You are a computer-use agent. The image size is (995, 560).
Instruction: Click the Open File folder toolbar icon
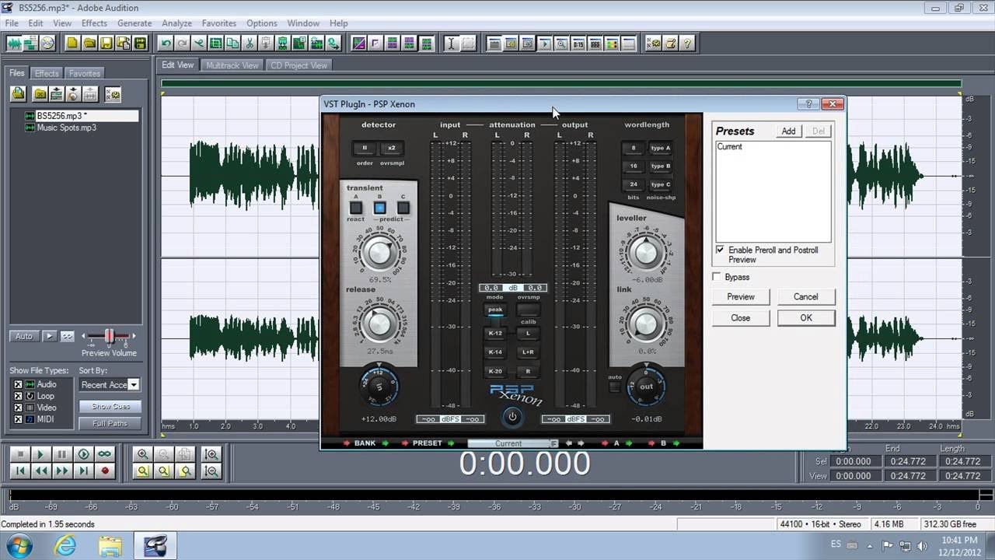click(90, 44)
